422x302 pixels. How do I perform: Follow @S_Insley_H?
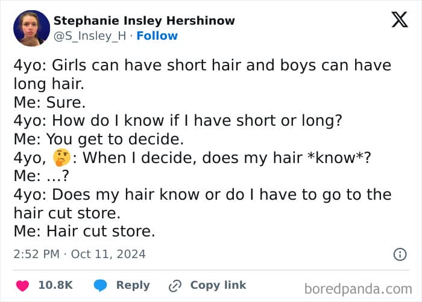point(157,35)
